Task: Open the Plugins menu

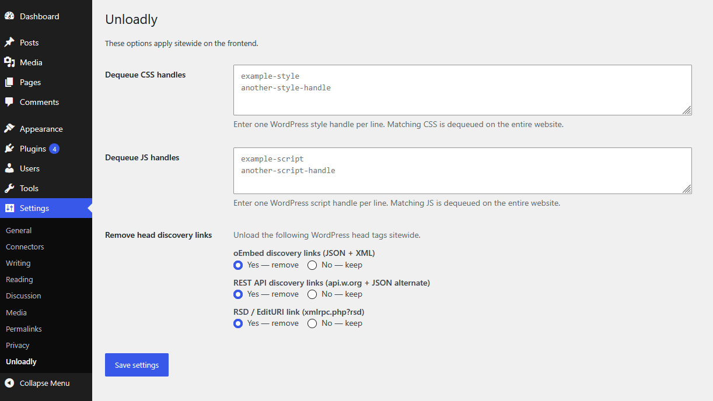Action: coord(46,149)
